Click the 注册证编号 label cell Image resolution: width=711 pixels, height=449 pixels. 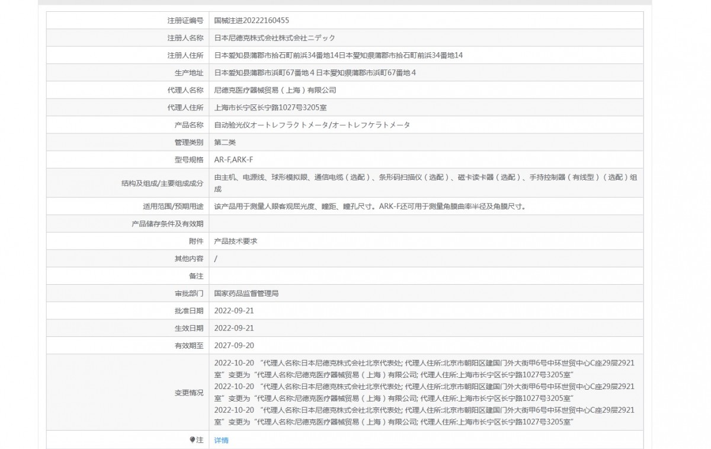[x=128, y=21]
